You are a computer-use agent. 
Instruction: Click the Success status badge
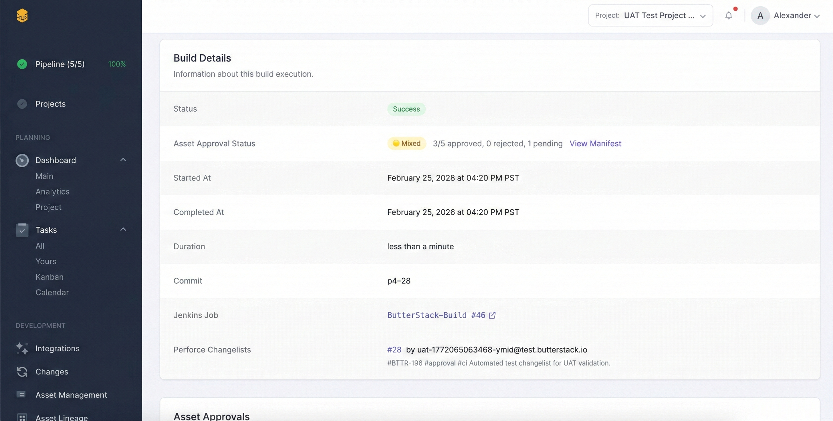(406, 109)
